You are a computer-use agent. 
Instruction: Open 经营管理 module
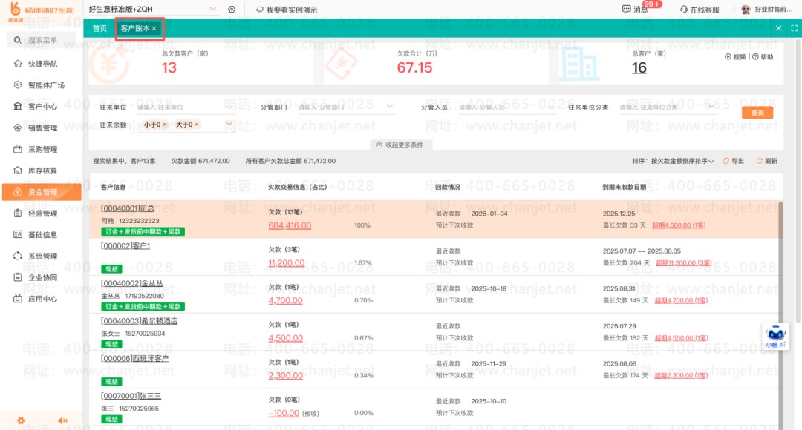(42, 214)
